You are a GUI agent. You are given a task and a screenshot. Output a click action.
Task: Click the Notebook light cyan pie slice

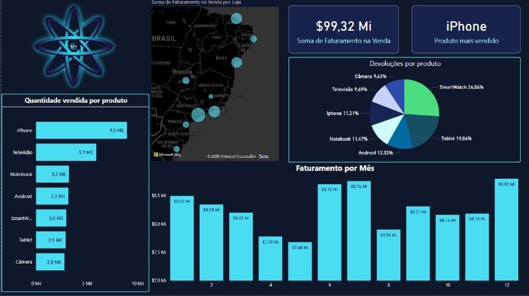pyautogui.click(x=386, y=129)
